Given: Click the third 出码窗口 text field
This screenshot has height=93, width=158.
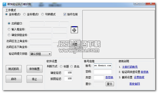Looking at the screenshot, I should [64, 24].
